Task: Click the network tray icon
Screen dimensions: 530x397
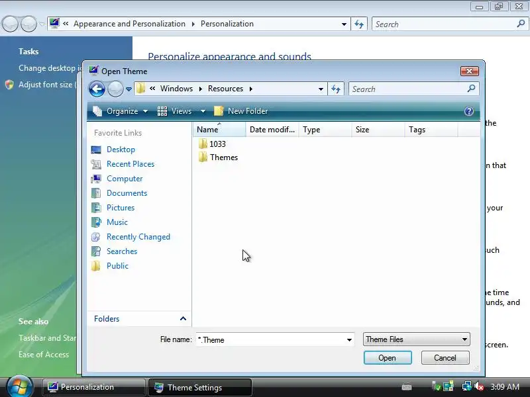Action: click(x=466, y=386)
